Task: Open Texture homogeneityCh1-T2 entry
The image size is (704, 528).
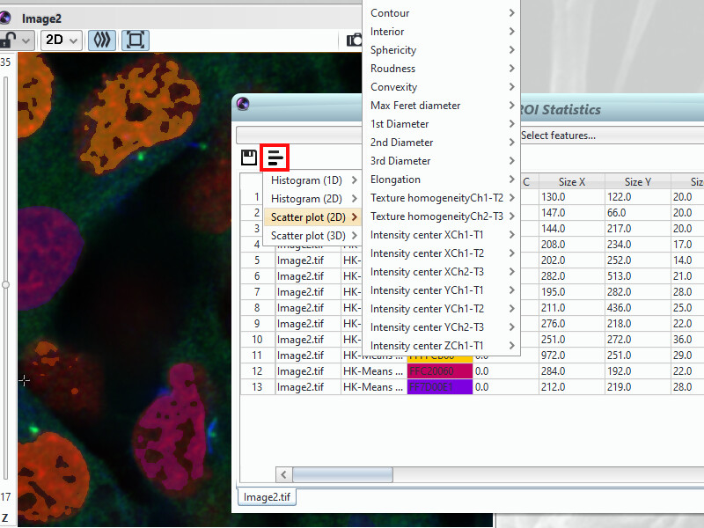Action: click(x=437, y=197)
